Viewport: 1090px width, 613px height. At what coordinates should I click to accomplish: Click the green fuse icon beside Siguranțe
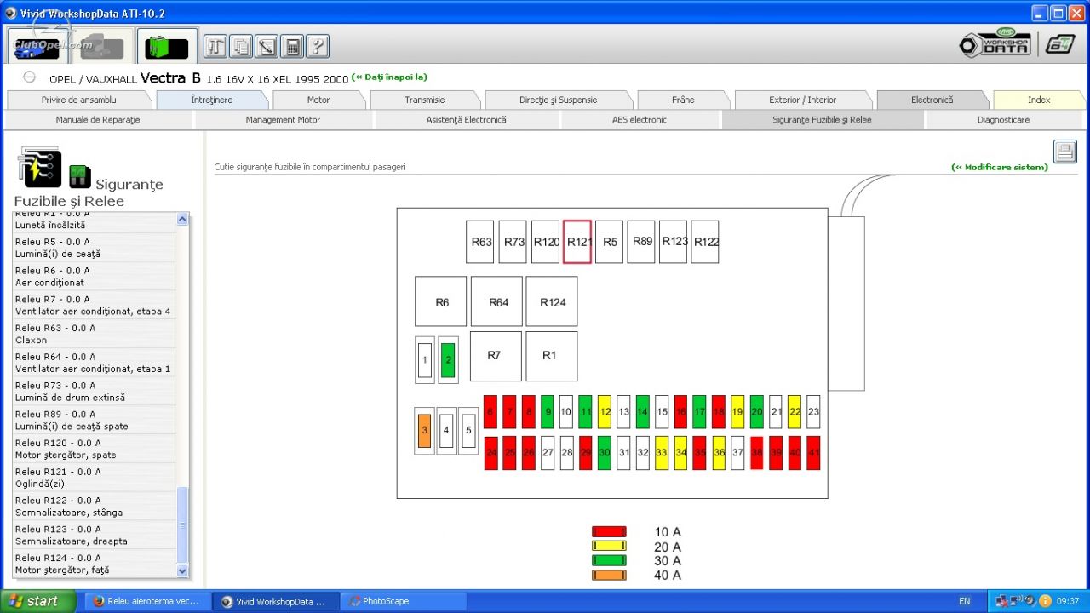tap(80, 177)
